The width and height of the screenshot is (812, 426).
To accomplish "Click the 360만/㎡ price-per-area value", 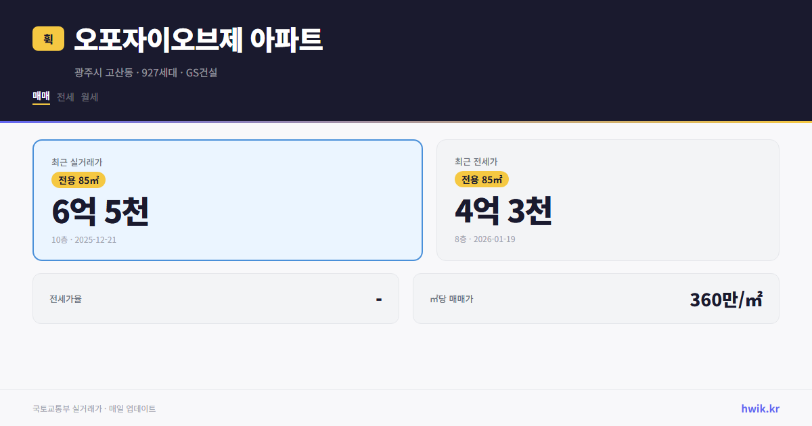I will coord(725,298).
